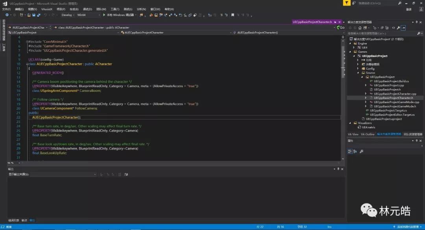This screenshot has height=230, width=425.
Task: Toggle Preview Selected Items in Solution Explorer toolbar
Action: [x=403, y=28]
